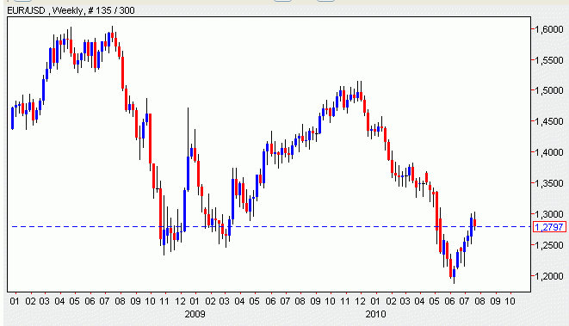Click the 1,5500 price axis label

(x=549, y=60)
